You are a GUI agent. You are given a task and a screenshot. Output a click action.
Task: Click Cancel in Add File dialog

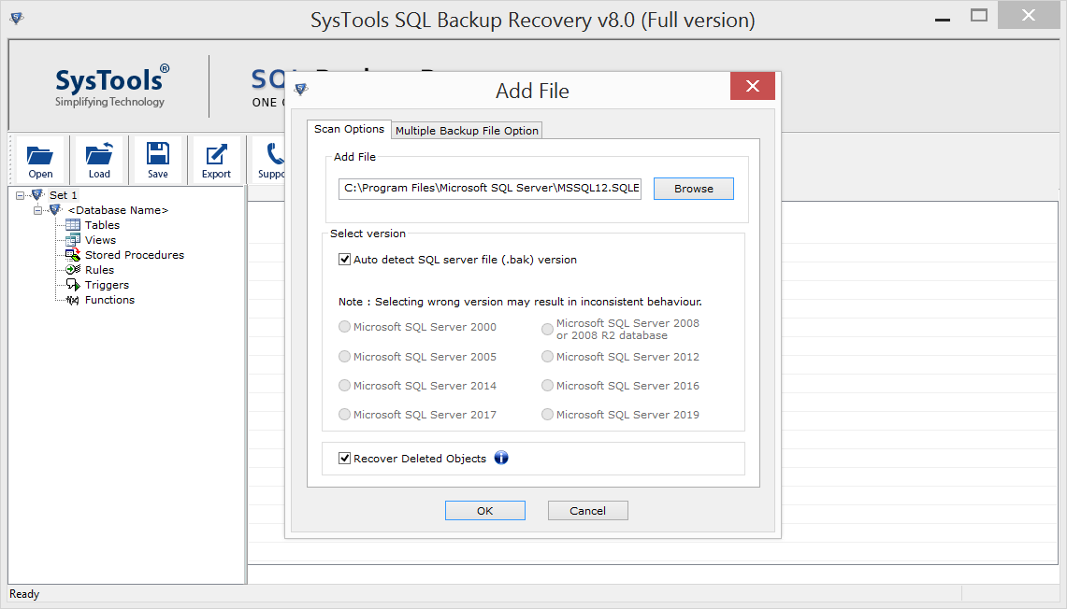(588, 510)
